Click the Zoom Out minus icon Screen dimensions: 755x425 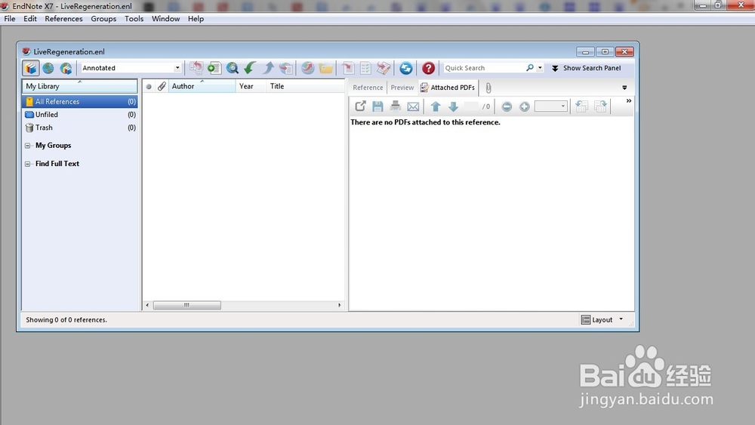coord(507,107)
